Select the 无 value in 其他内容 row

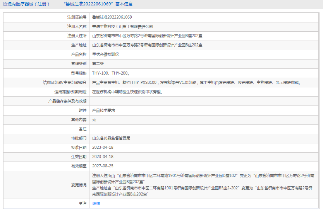coord(94,120)
